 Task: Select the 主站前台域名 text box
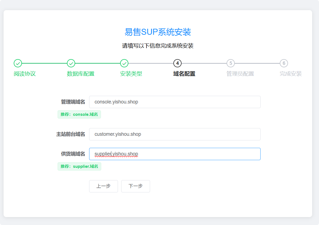tap(175, 134)
